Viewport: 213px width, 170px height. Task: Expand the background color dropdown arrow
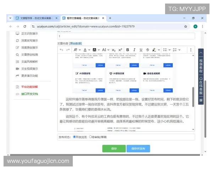tap(99, 50)
